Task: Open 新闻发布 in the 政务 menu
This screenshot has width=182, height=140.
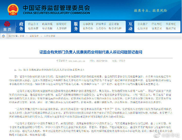Action: pyautogui.click(x=61, y=24)
